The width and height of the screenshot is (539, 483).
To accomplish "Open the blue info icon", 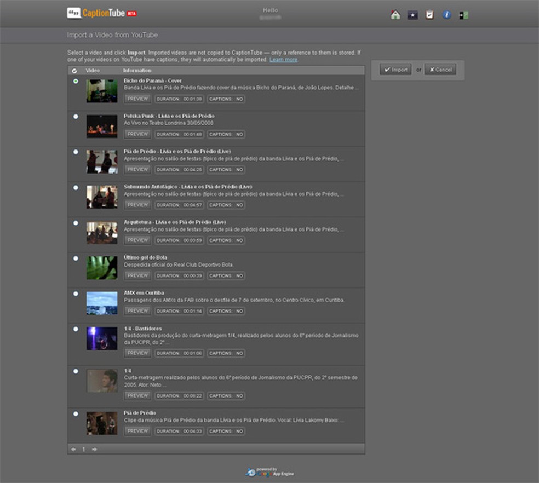I will tap(446, 15).
